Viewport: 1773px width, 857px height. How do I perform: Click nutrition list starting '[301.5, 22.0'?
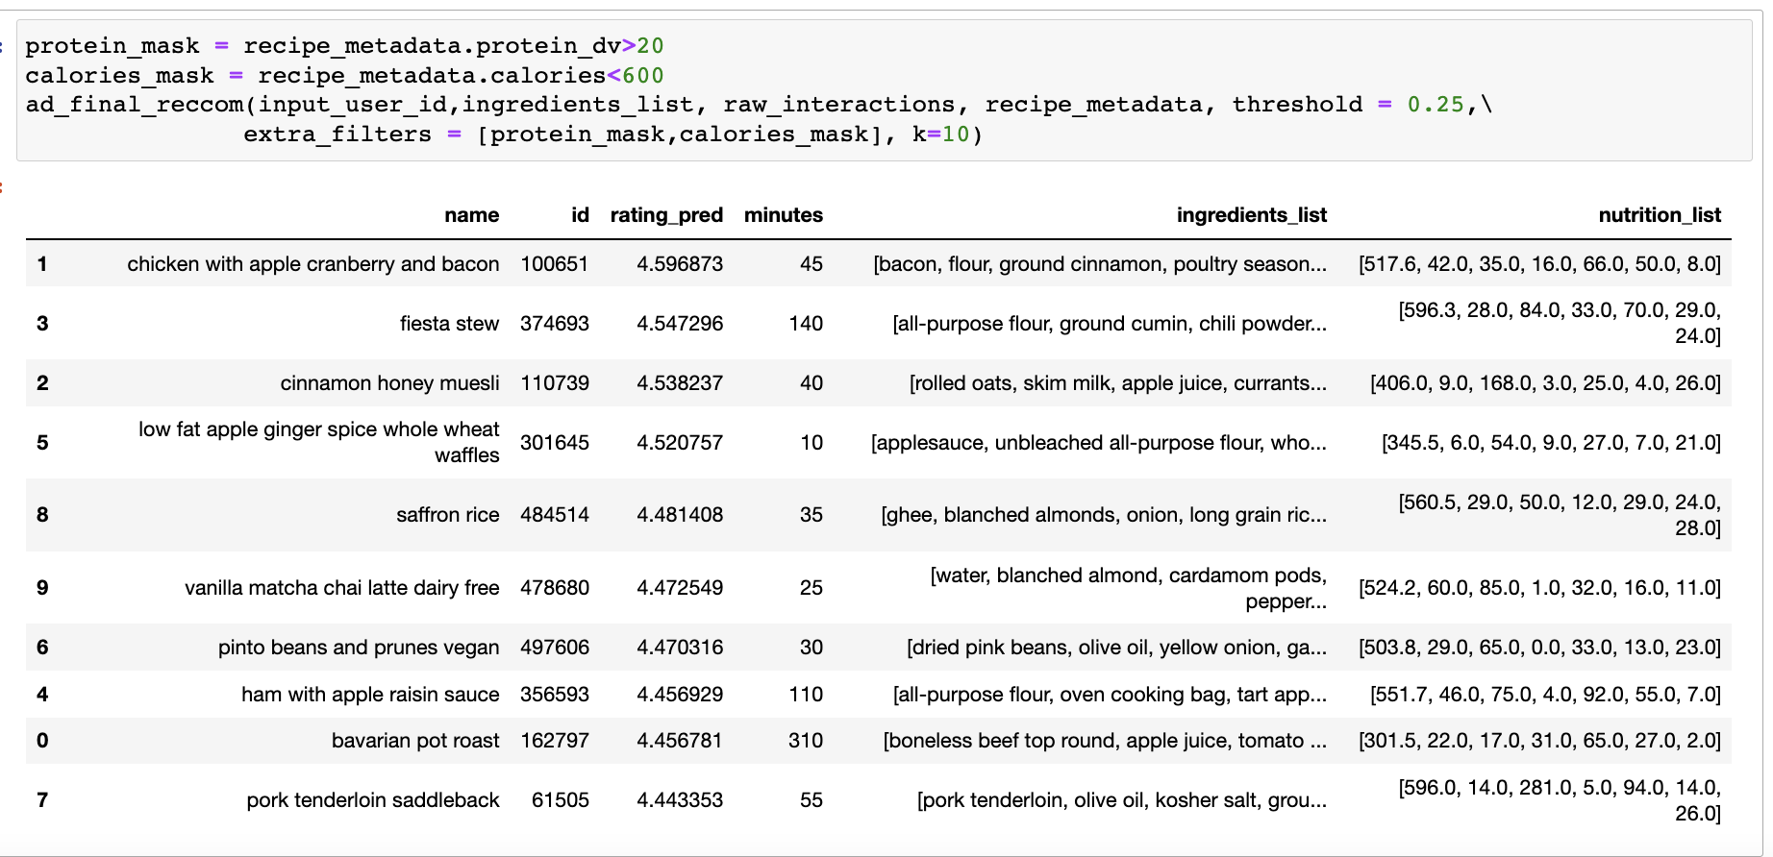1539,741
